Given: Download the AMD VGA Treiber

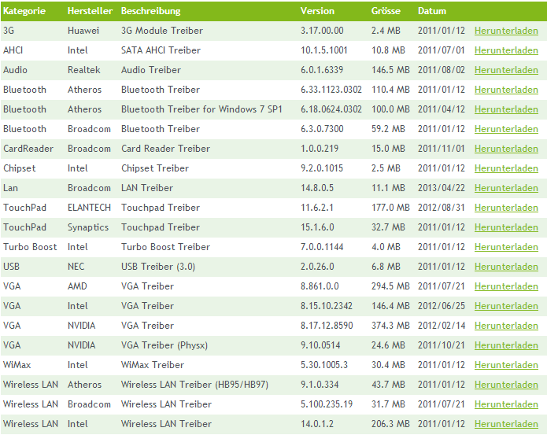Looking at the screenshot, I should 506,286.
